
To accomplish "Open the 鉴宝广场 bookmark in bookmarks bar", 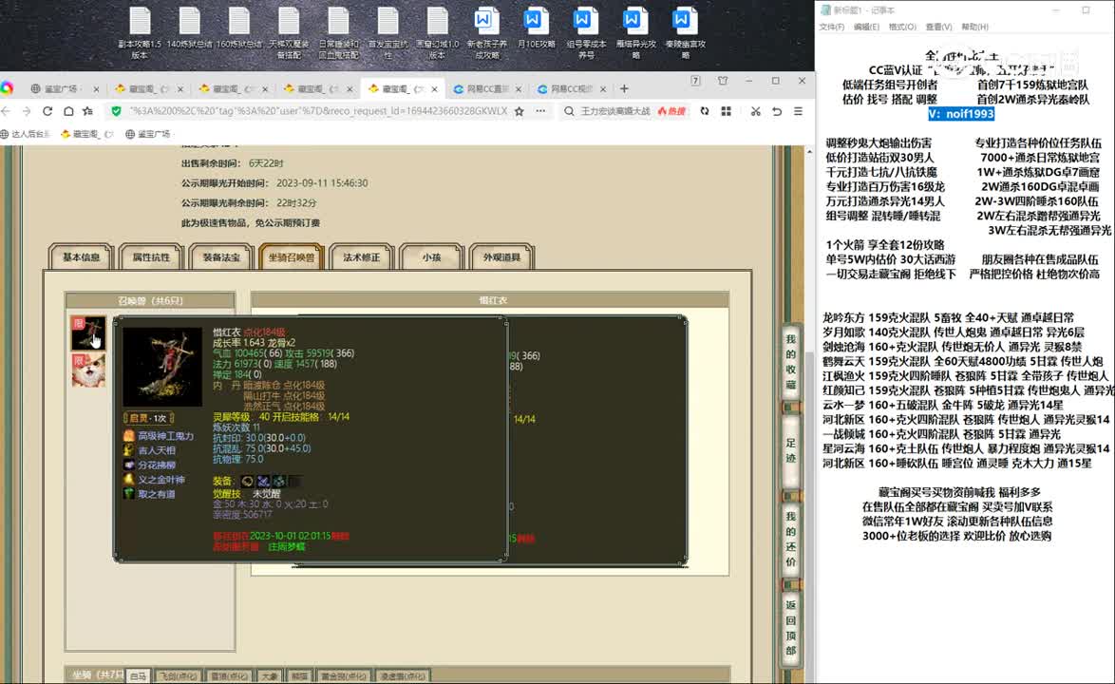I will pos(148,134).
